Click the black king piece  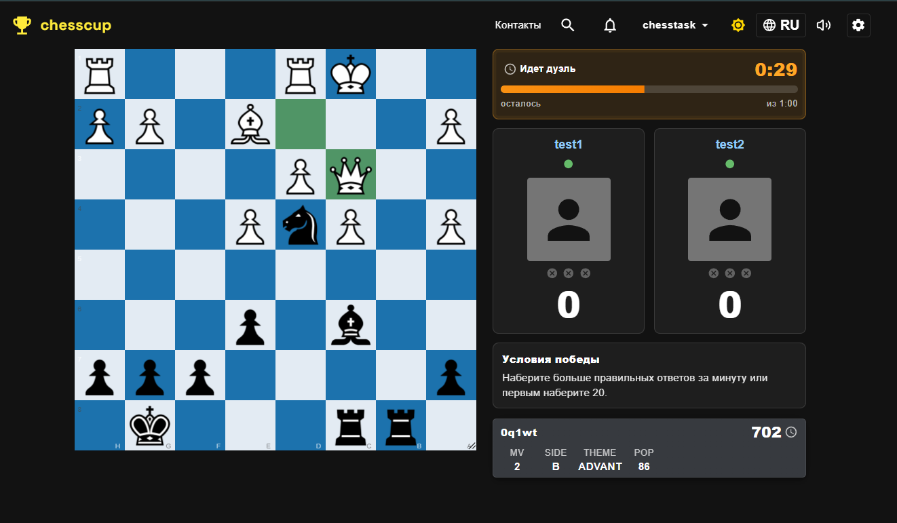click(x=149, y=426)
